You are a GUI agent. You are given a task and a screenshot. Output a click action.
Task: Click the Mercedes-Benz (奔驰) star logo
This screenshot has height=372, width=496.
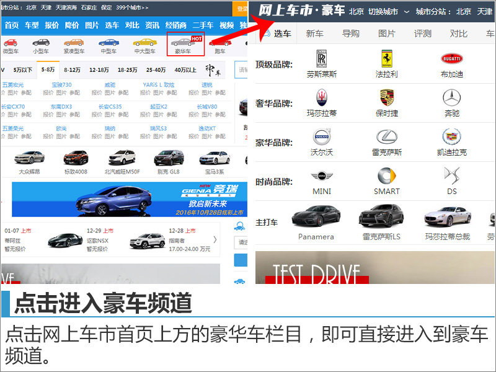(452, 98)
